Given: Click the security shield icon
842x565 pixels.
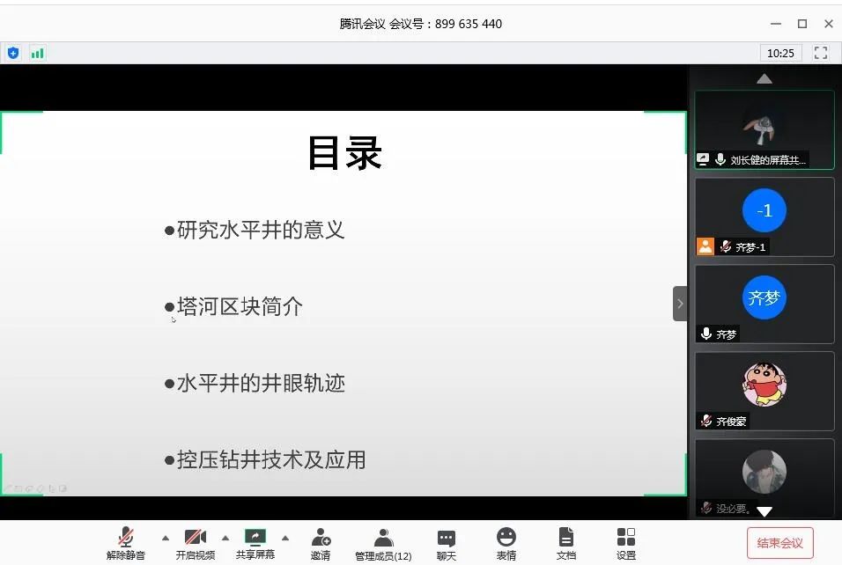Looking at the screenshot, I should [13, 53].
